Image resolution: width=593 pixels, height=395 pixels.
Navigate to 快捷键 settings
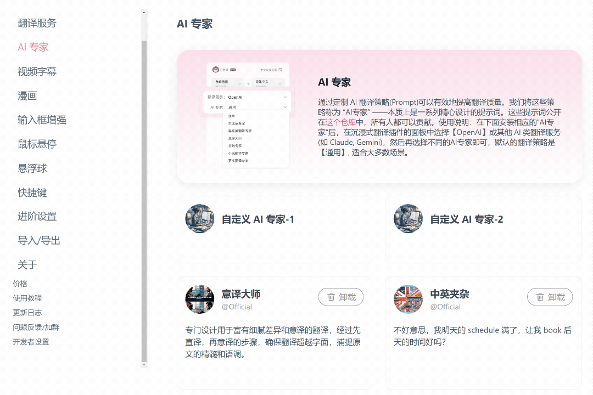32,192
